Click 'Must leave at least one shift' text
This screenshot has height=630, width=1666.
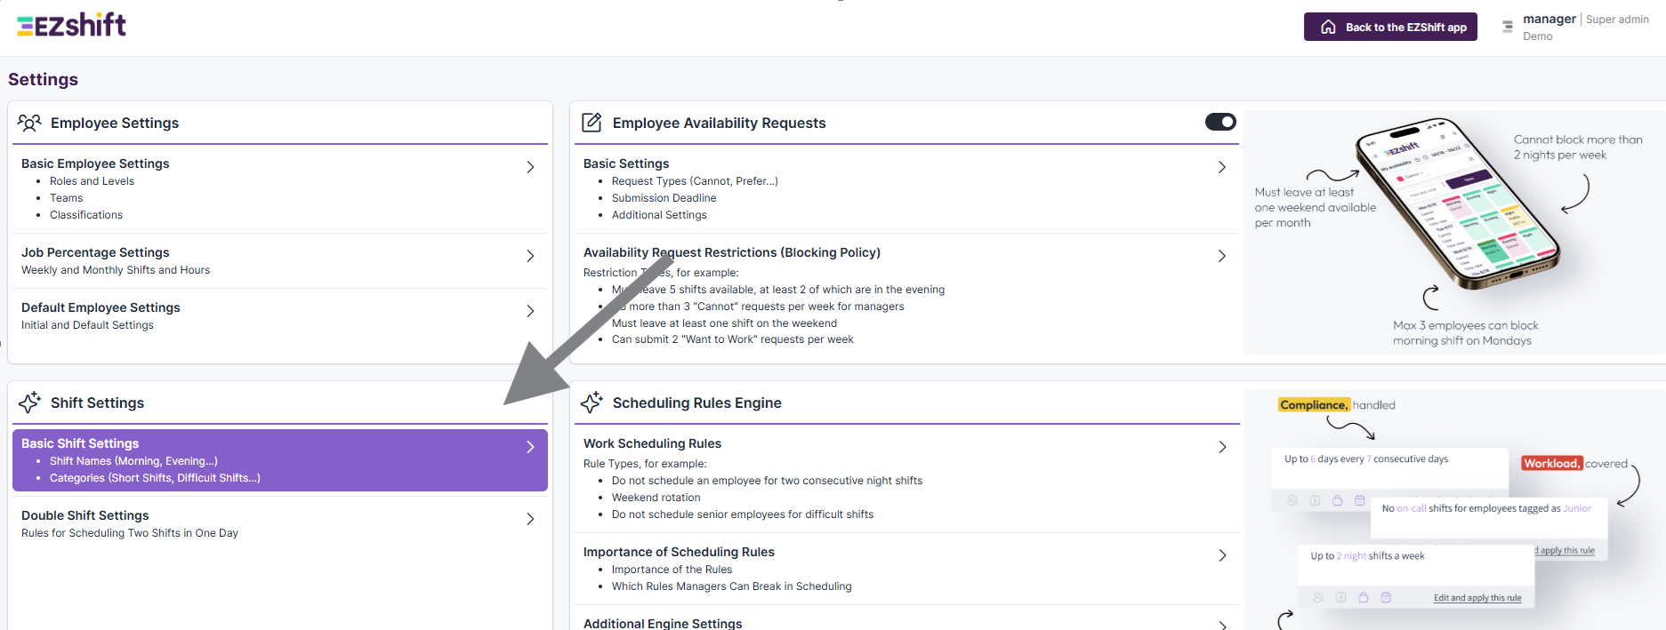(724, 323)
